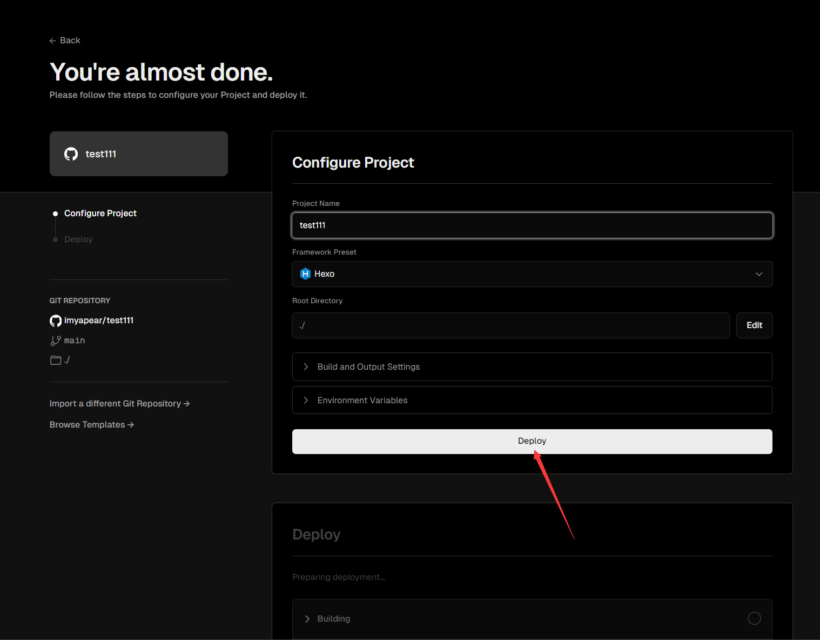The image size is (820, 640).
Task: Select Configure Project step in sidebar
Action: [x=100, y=214]
